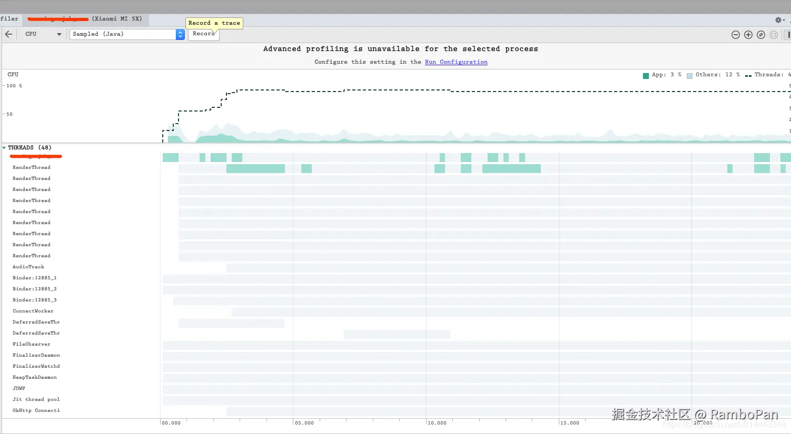
Task: Click the Record button
Action: click(204, 34)
